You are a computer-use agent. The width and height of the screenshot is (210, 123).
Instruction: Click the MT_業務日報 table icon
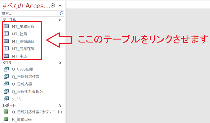pos(6,26)
